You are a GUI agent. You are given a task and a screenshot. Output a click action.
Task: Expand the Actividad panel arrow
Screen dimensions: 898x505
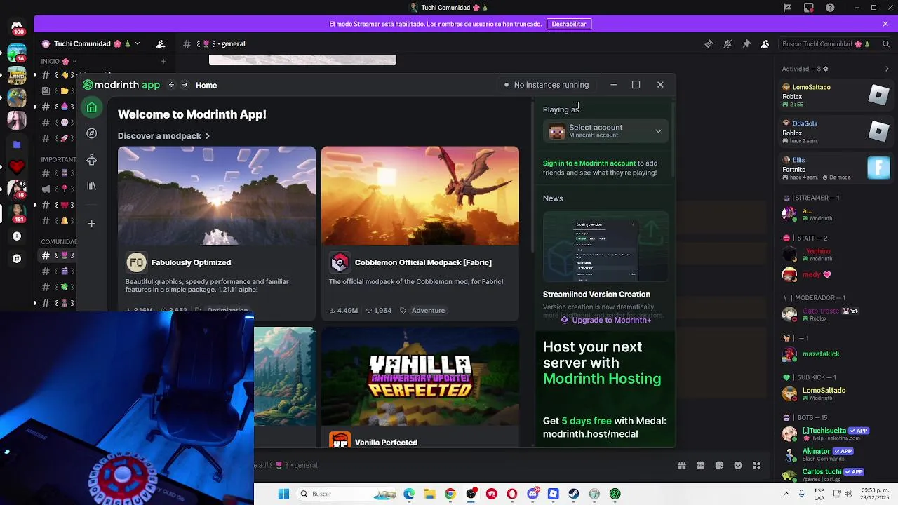point(887,69)
